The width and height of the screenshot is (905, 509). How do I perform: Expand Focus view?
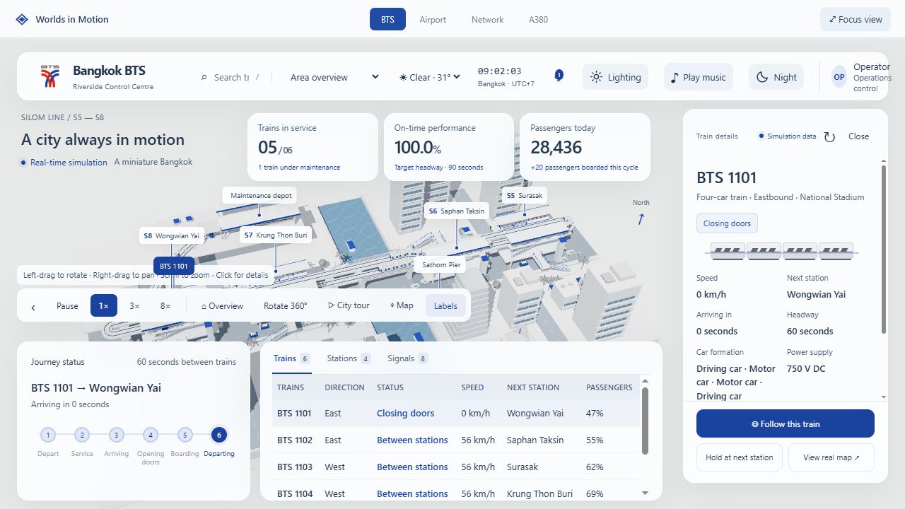856,19
